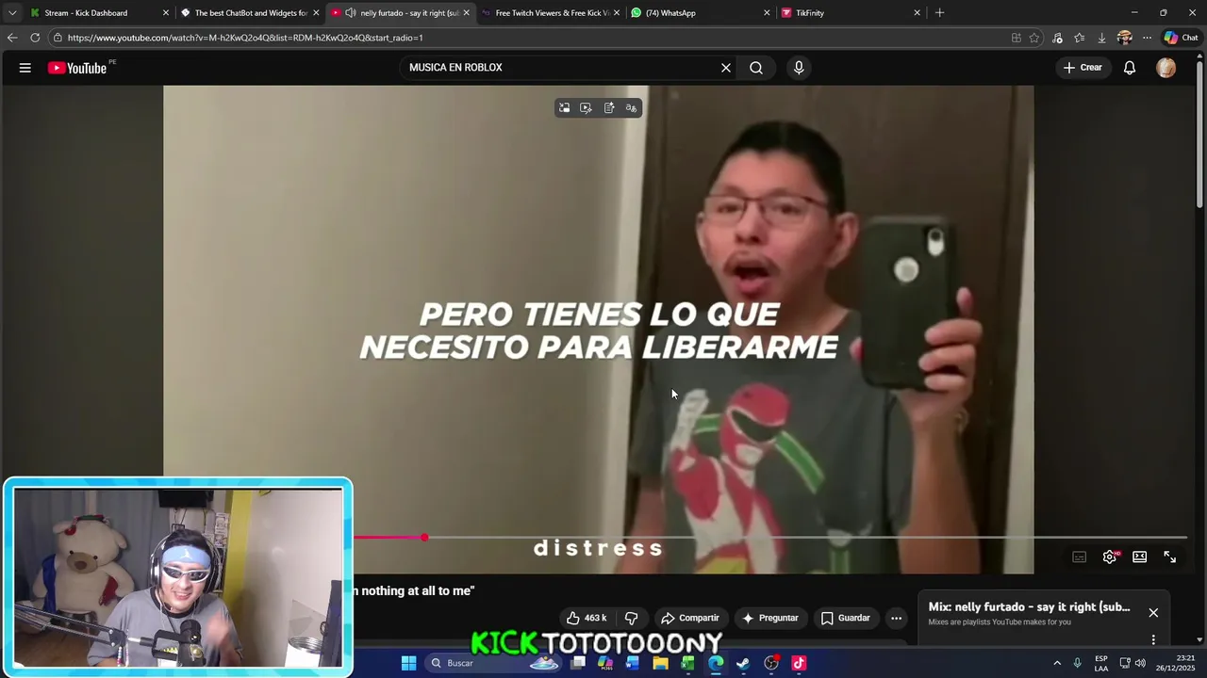Open the YouTube hamburger guide menu
Image resolution: width=1207 pixels, height=678 pixels.
[x=25, y=68]
